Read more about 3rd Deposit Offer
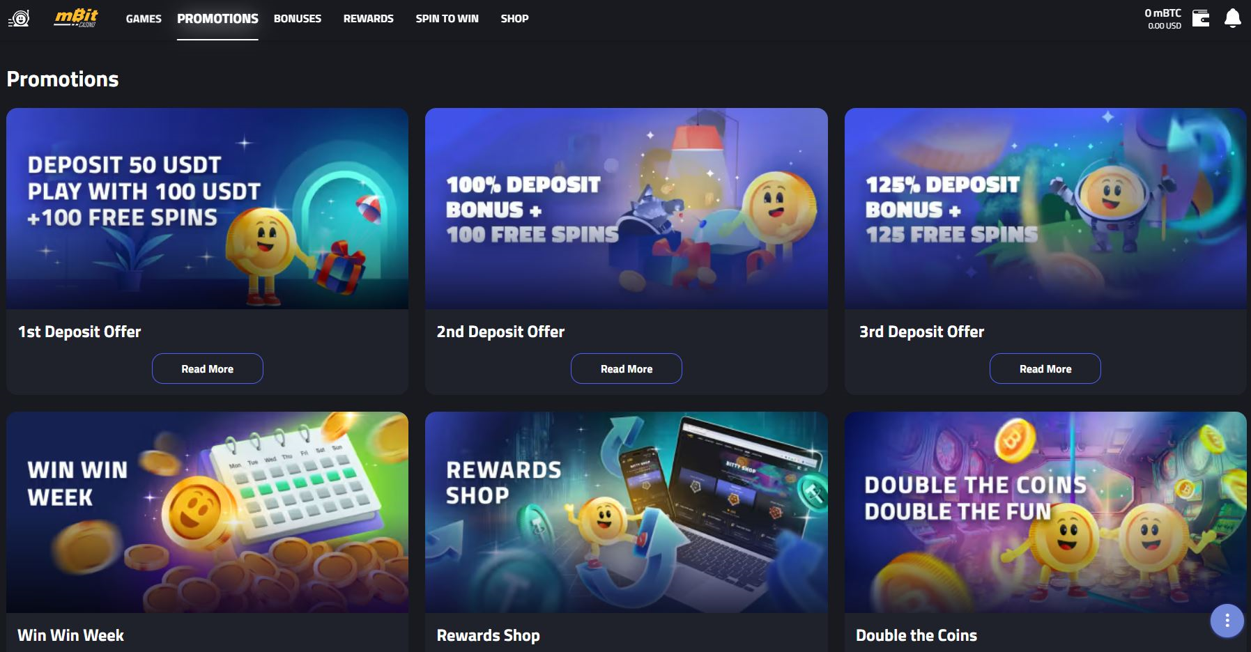 (1045, 368)
